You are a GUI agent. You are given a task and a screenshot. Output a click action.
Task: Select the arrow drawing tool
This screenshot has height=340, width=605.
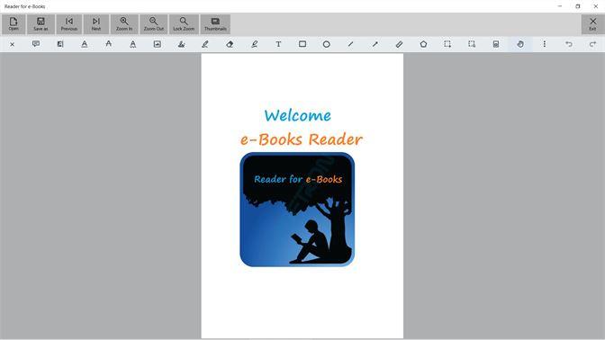coord(375,44)
